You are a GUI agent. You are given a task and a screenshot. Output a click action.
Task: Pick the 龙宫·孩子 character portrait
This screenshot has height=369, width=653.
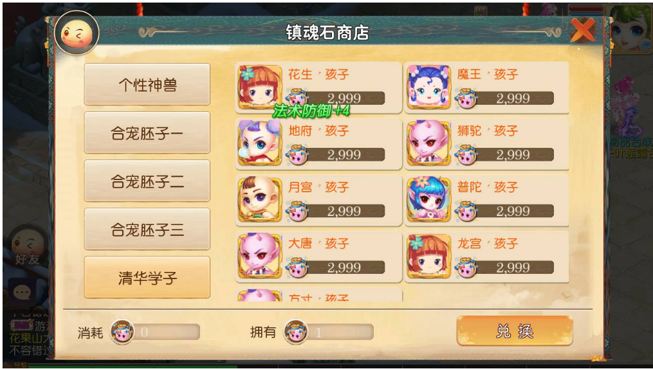pyautogui.click(x=428, y=256)
